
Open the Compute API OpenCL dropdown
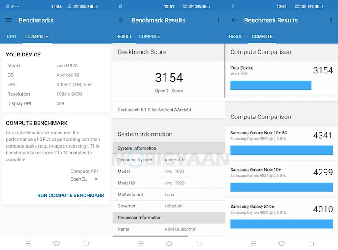point(84,179)
